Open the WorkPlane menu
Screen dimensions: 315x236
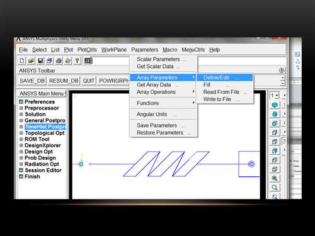pyautogui.click(x=114, y=50)
